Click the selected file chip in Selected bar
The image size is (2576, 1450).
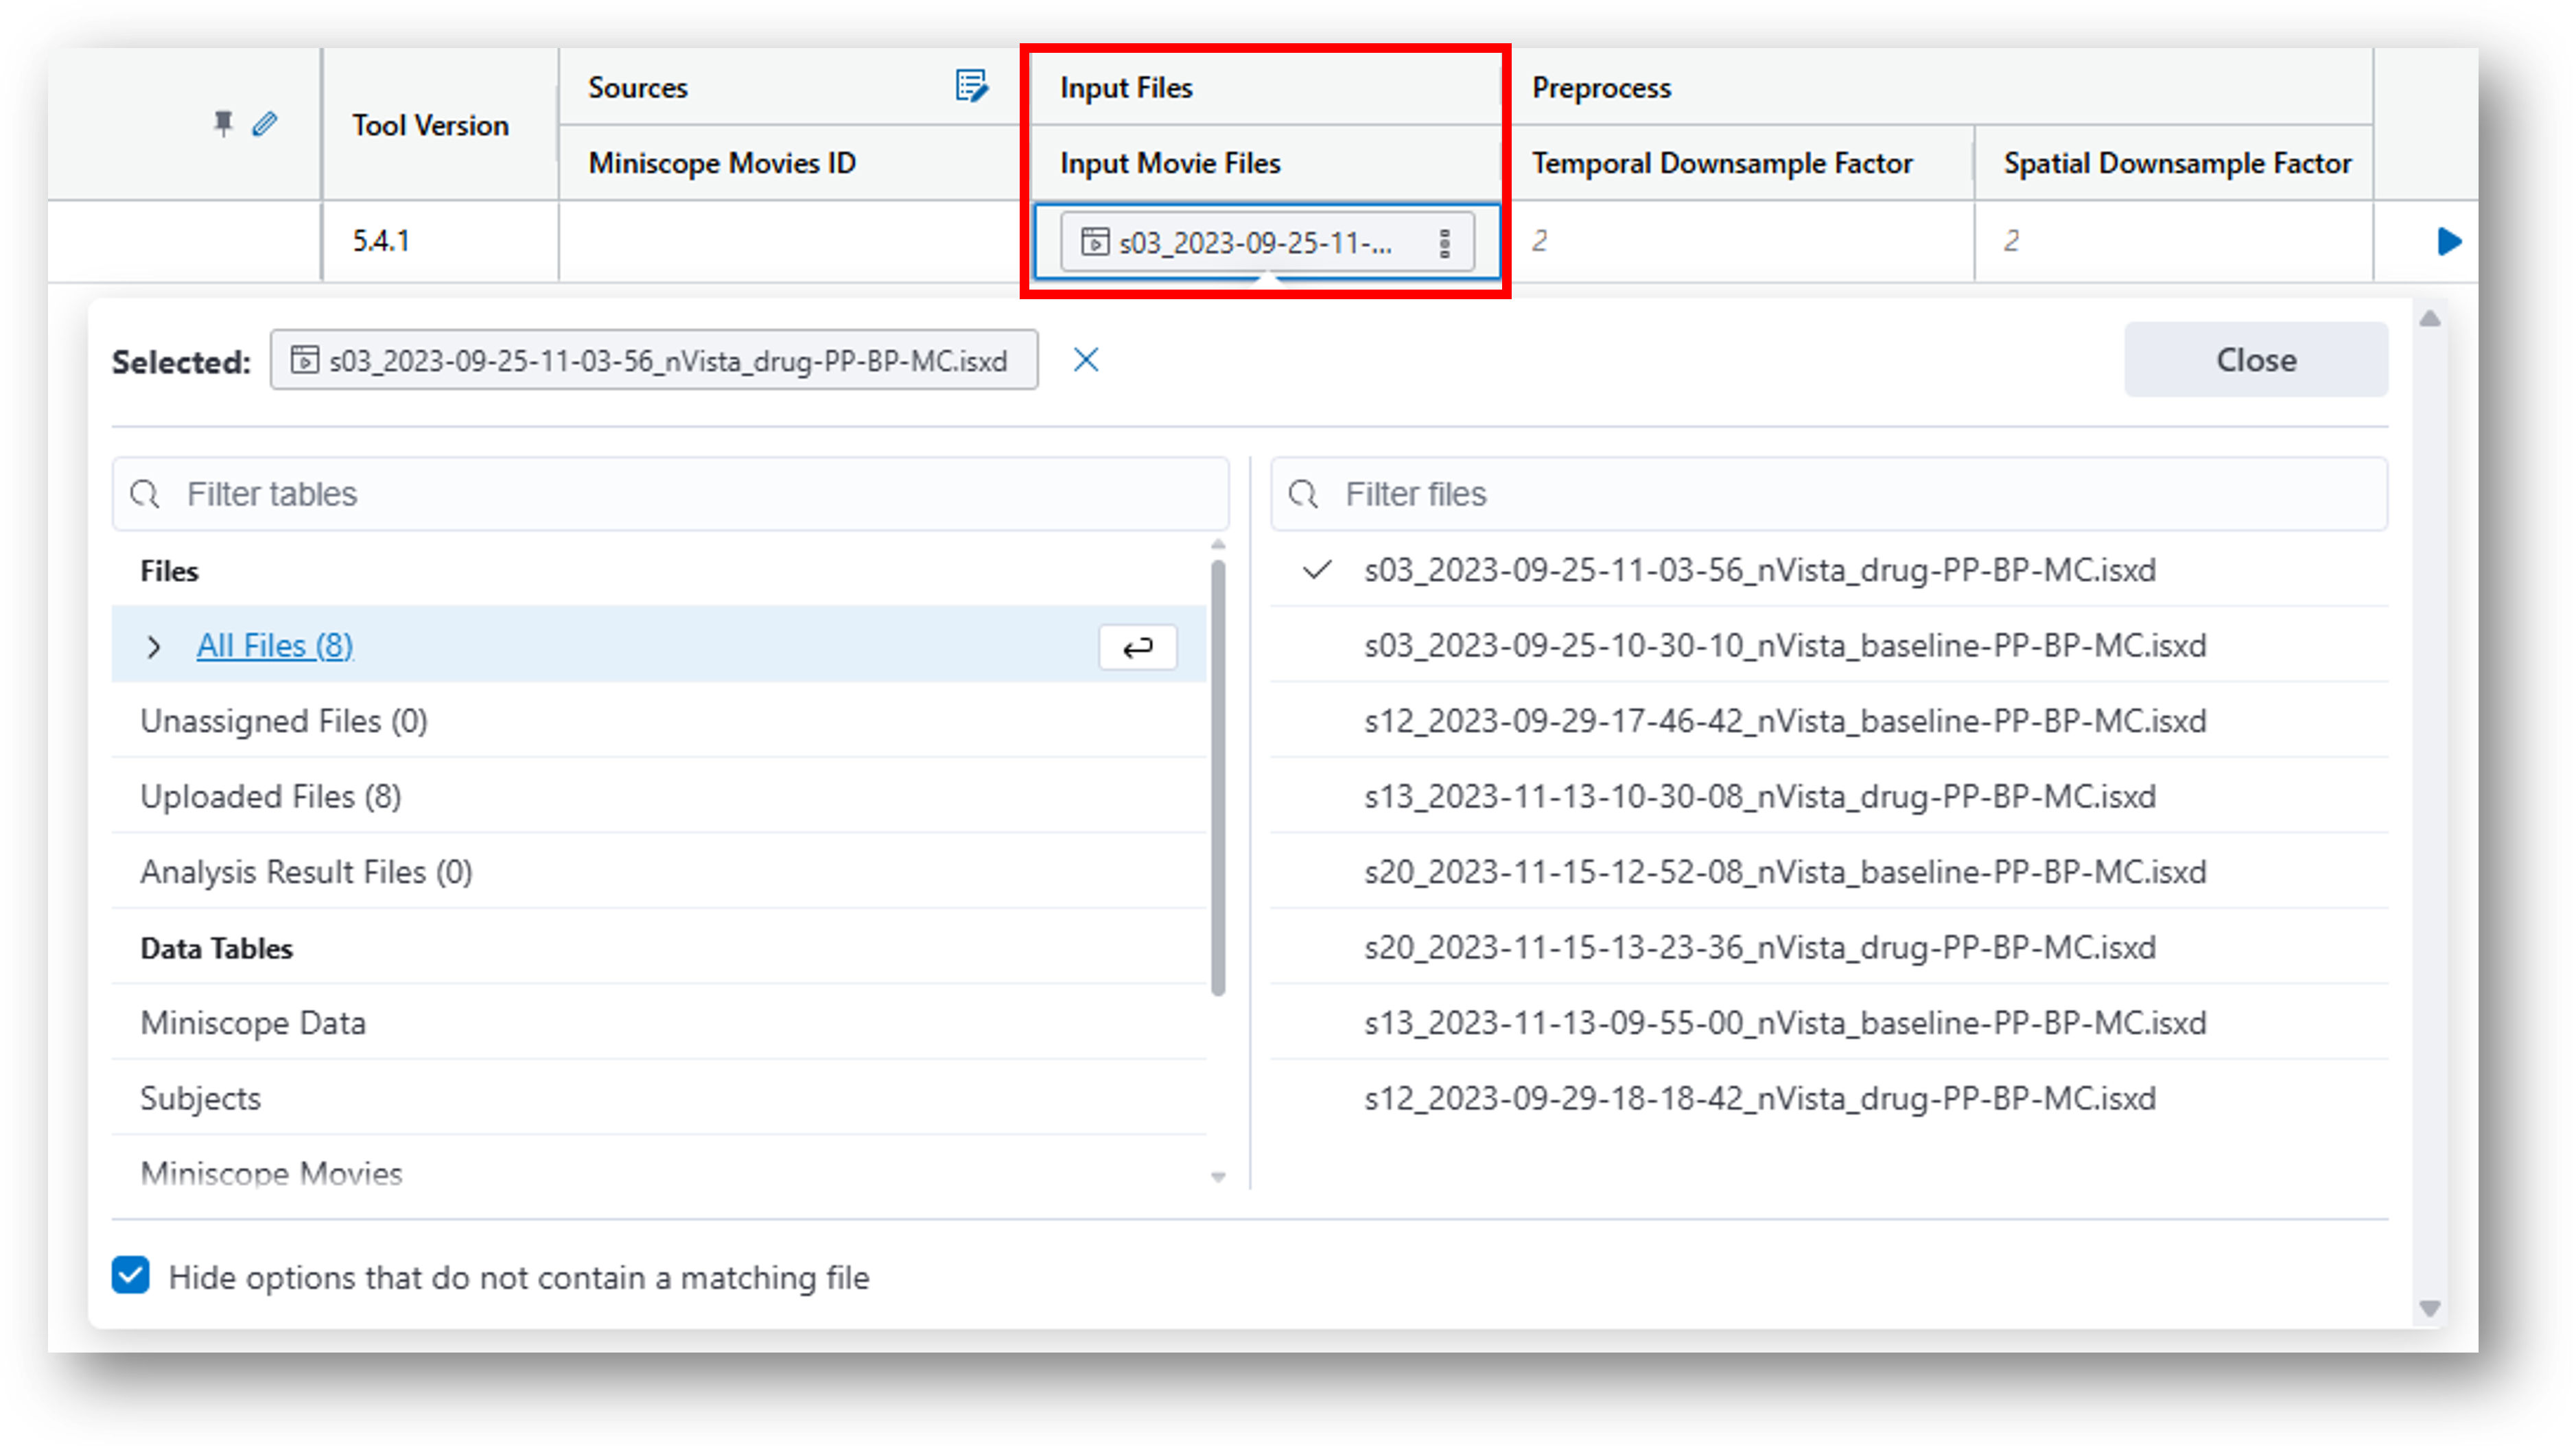click(x=654, y=360)
